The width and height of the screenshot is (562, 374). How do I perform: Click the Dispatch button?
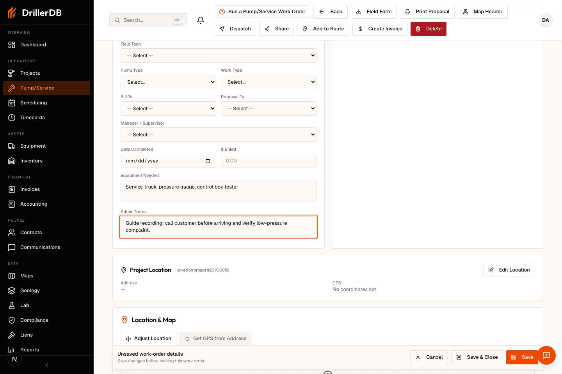[235, 29]
